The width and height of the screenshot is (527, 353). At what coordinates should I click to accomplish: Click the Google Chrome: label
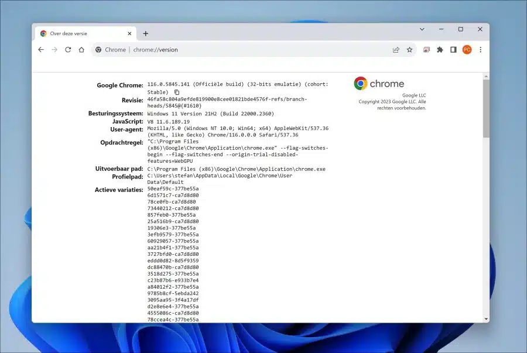(x=120, y=85)
